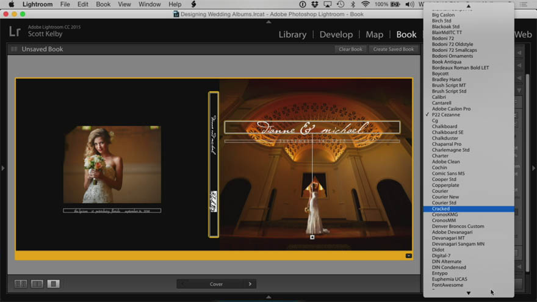Go to the next page after Cover
537x302 pixels.
pyautogui.click(x=250, y=284)
